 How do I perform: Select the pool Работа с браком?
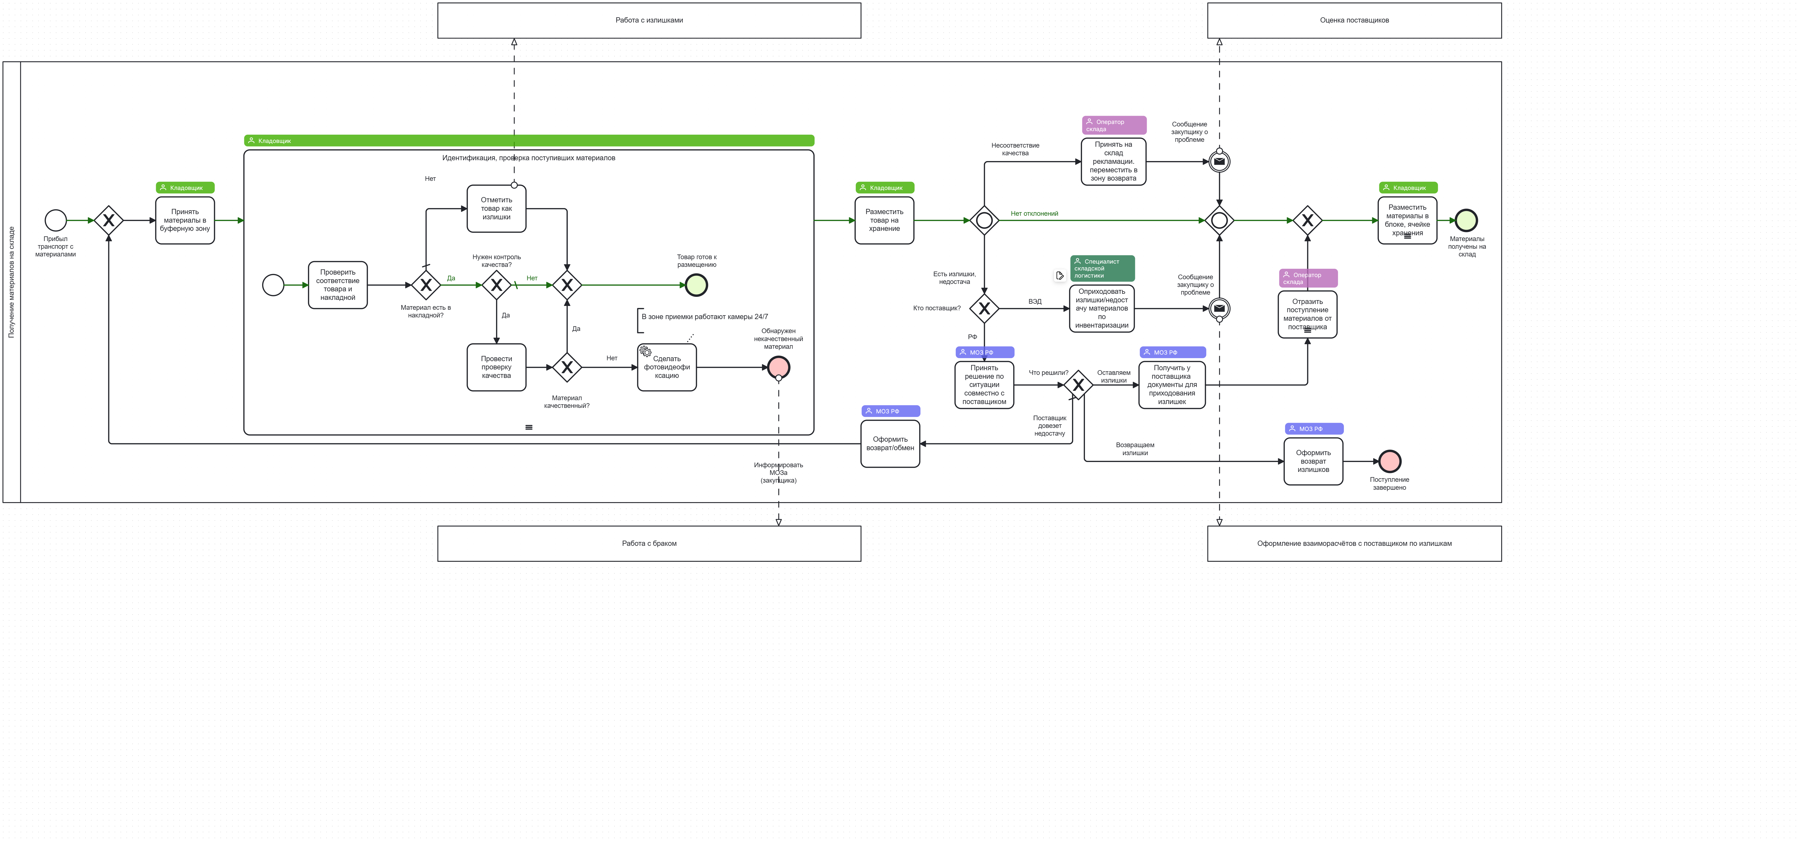tap(649, 543)
